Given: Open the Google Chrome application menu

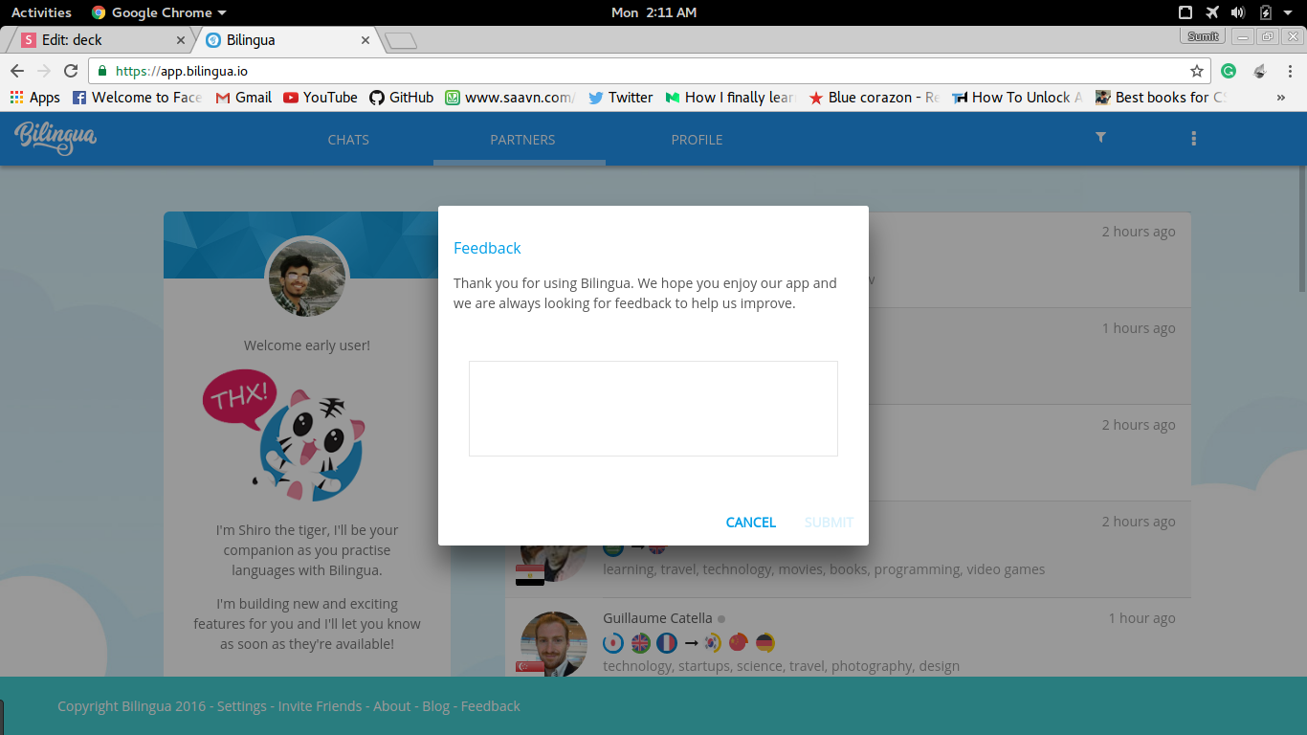Looking at the screenshot, I should click(x=159, y=12).
